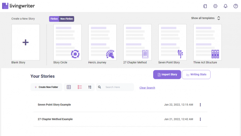Click the Import Story button
This screenshot has height=136, width=241.
(x=167, y=75)
